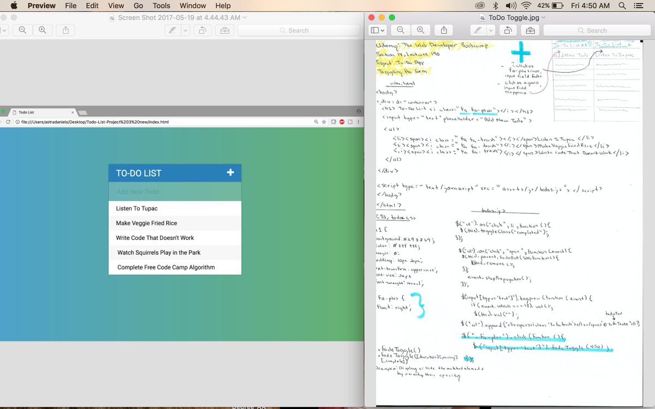Click the Bluetooth status icon
Viewport: 655px width, 409px height.
[x=496, y=5]
